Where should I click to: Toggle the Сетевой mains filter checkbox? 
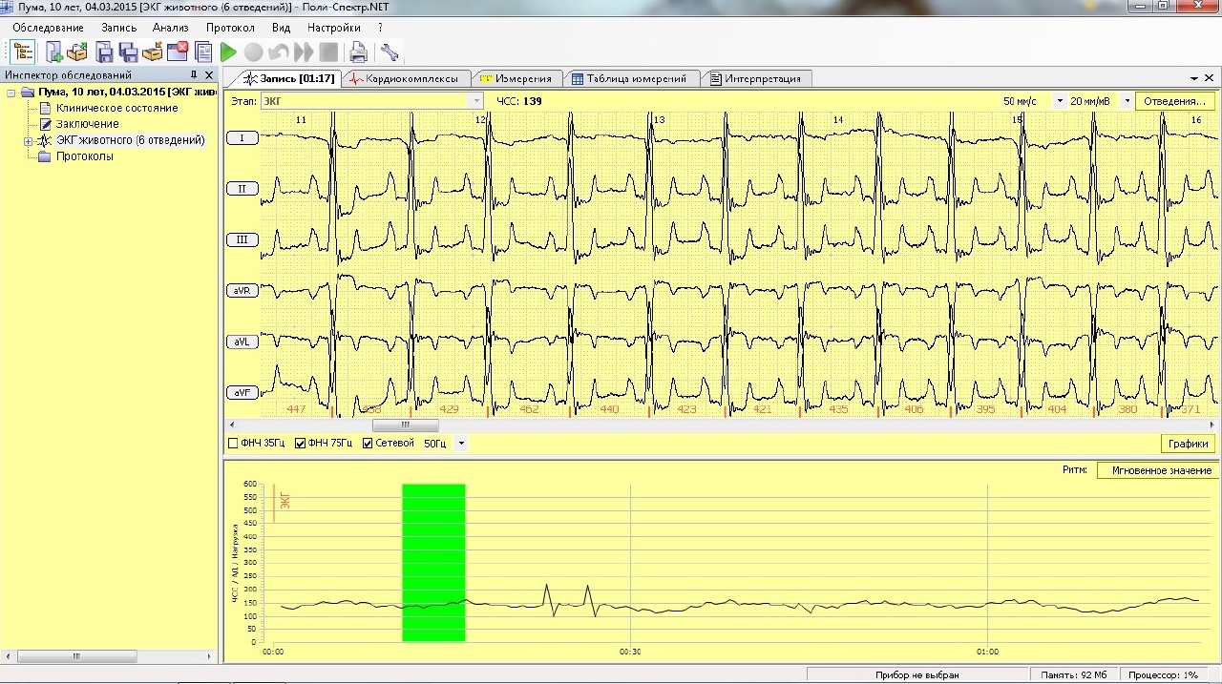click(x=368, y=444)
